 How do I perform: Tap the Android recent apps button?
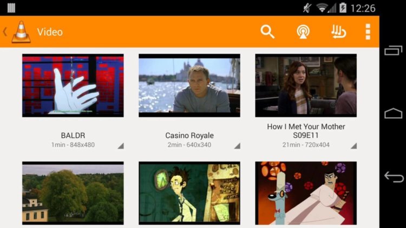coord(393,51)
